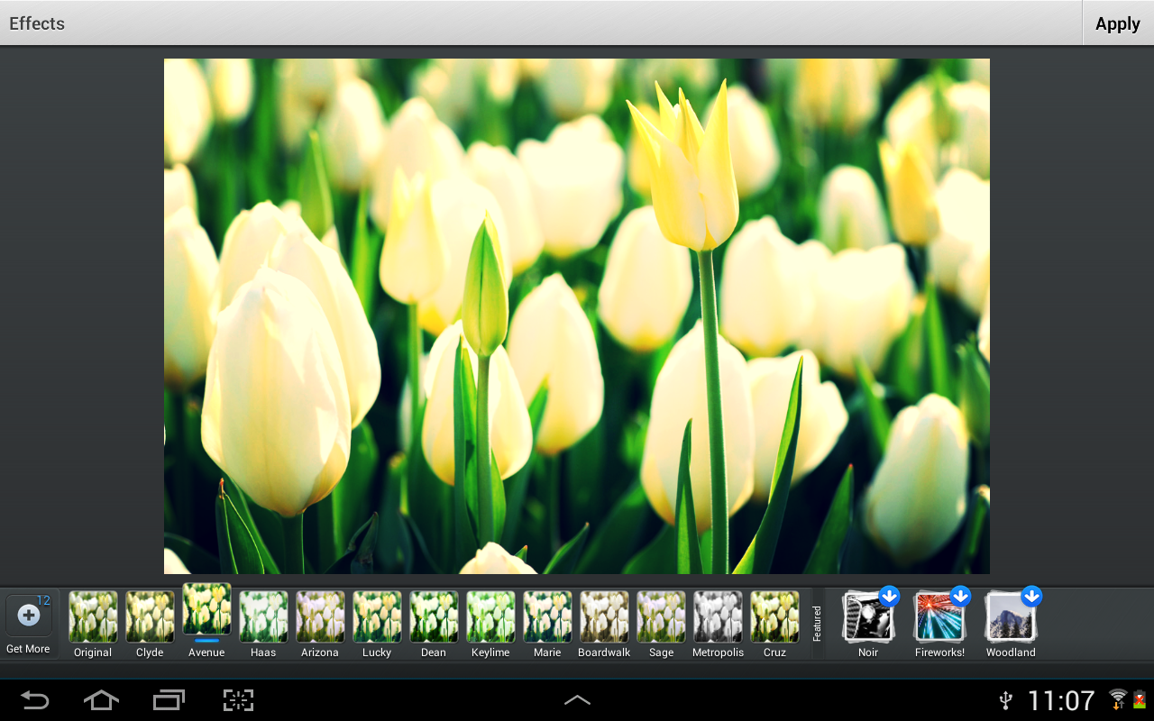Image resolution: width=1154 pixels, height=721 pixels.
Task: Tap the Android back button
Action: coord(35,700)
